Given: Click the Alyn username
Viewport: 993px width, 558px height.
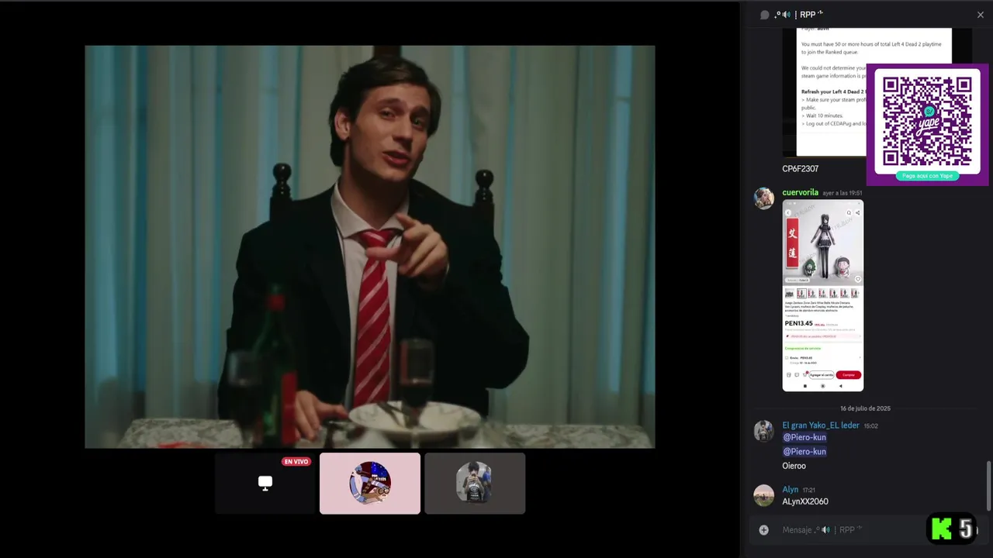Looking at the screenshot, I should (x=790, y=490).
